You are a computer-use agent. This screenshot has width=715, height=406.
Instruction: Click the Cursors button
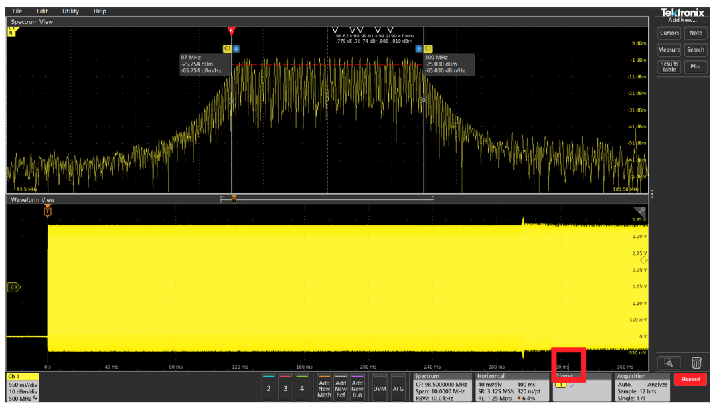669,33
